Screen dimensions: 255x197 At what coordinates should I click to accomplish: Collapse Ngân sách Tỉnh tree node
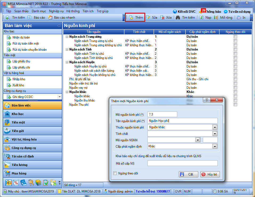click(x=67, y=49)
